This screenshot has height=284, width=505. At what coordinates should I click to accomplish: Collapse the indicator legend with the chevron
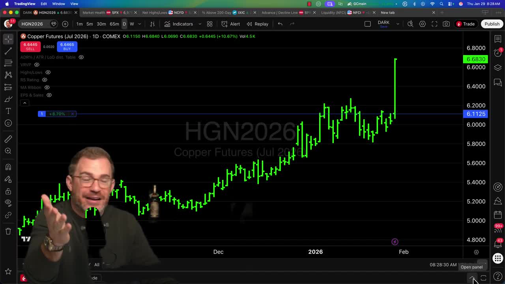click(24, 103)
